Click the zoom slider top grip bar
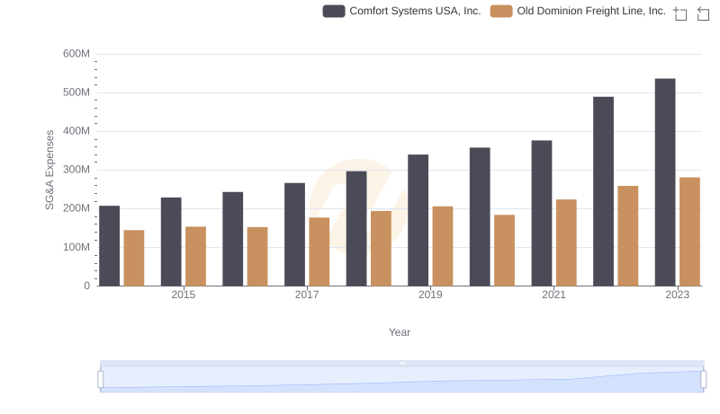This screenshot has width=720, height=414. [401, 363]
